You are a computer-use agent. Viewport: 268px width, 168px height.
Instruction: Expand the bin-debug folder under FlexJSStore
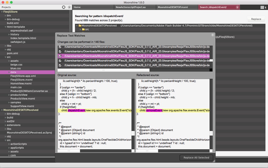click(5, 19)
